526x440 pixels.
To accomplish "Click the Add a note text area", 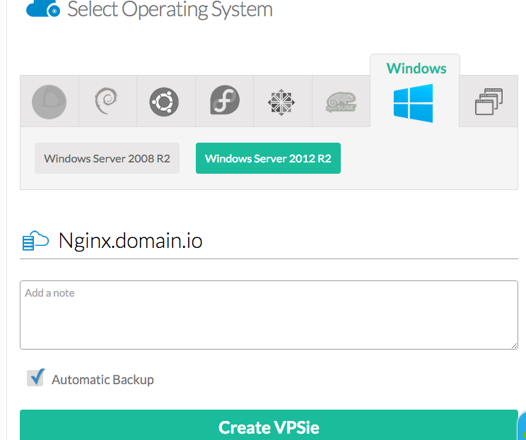I will coord(269,315).
